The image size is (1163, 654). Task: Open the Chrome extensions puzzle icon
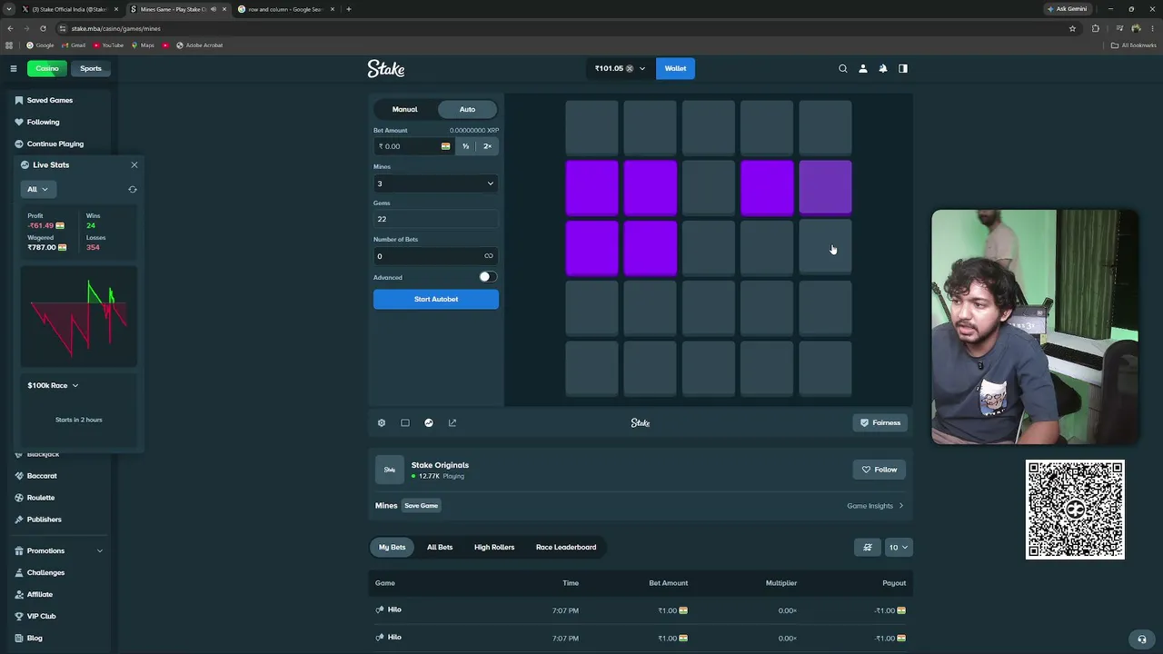(x=1095, y=28)
